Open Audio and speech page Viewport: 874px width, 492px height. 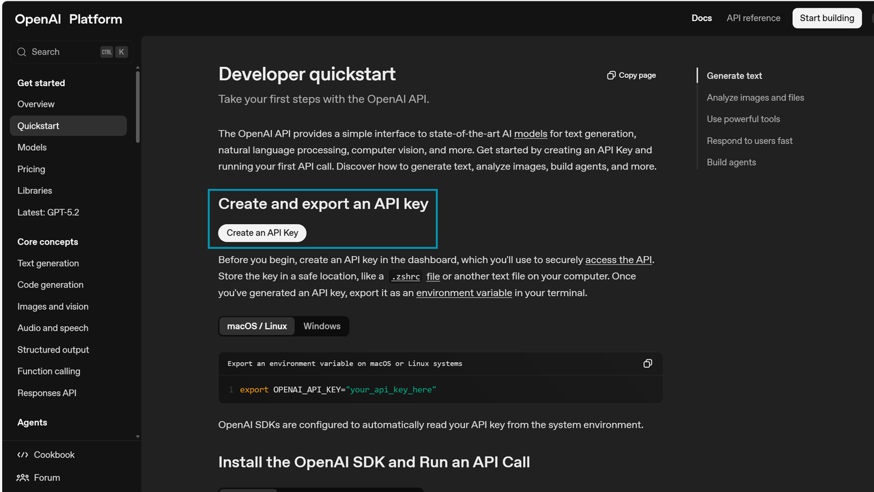click(x=53, y=328)
